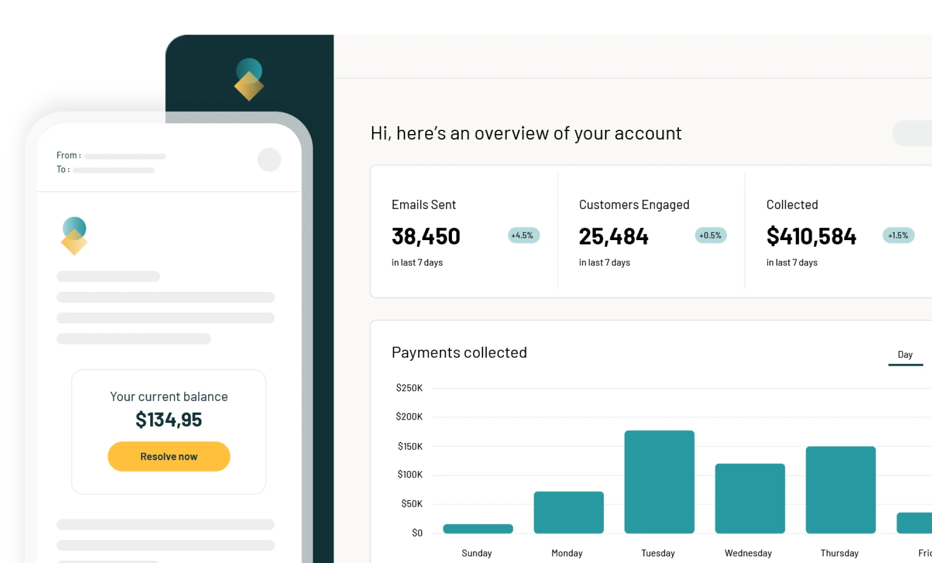Click the Monday payments bar
The image size is (932, 563).
click(x=569, y=512)
